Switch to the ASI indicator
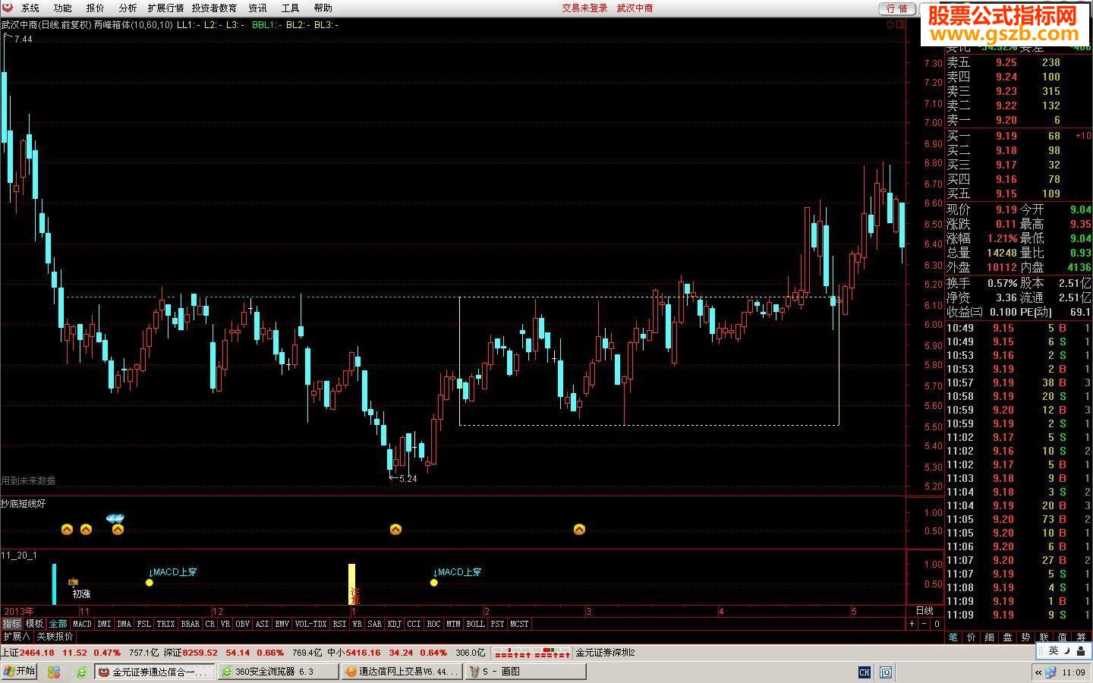The height and width of the screenshot is (683, 1093). 263,624
